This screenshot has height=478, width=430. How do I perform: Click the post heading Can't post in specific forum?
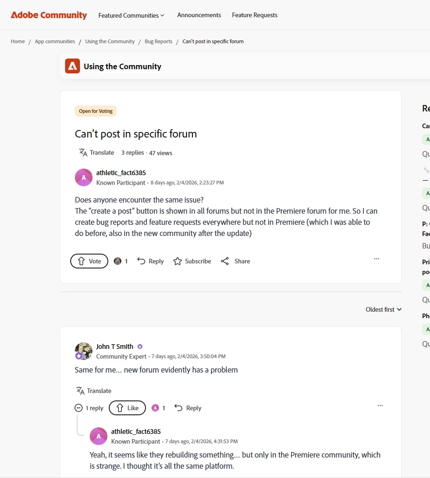[x=136, y=134]
